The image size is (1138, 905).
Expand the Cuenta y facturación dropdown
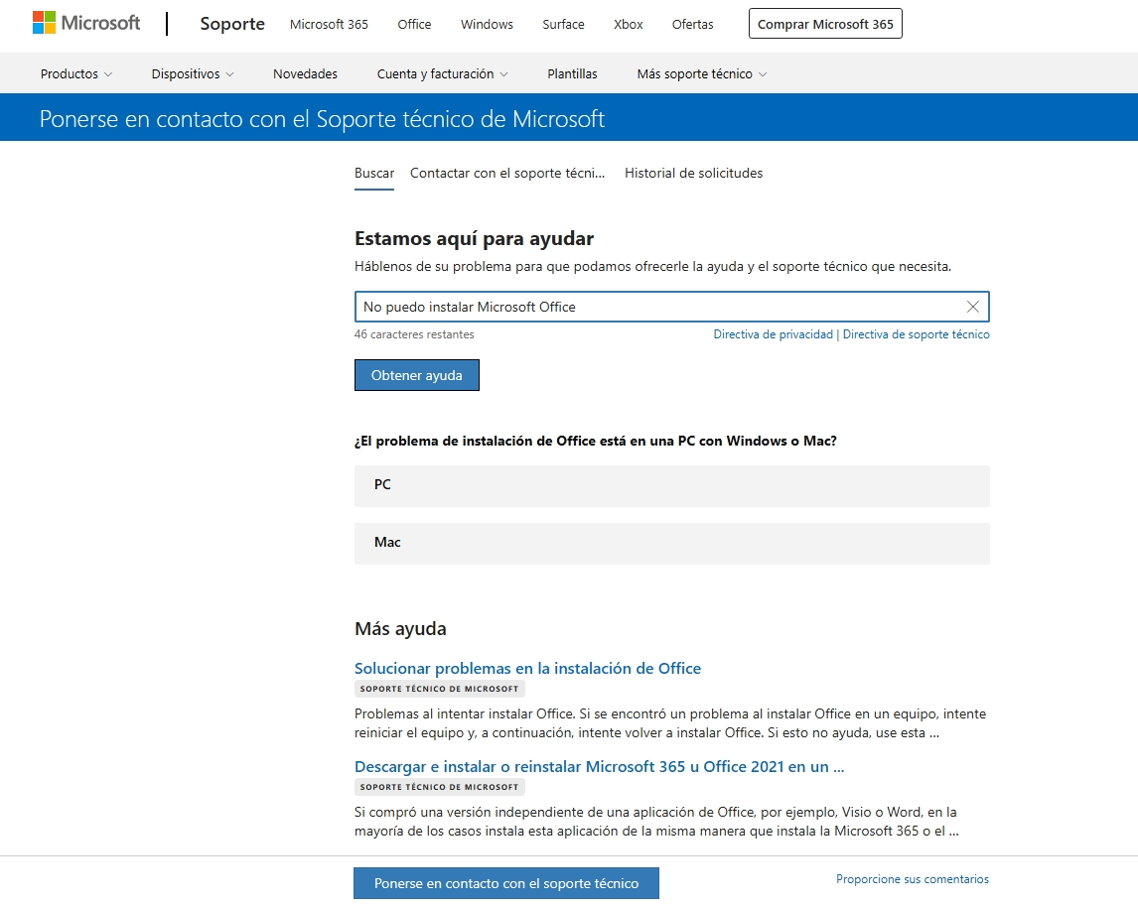tap(442, 74)
